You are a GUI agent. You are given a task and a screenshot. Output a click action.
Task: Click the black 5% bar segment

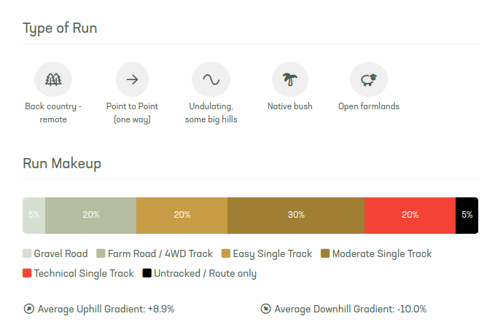pos(467,216)
